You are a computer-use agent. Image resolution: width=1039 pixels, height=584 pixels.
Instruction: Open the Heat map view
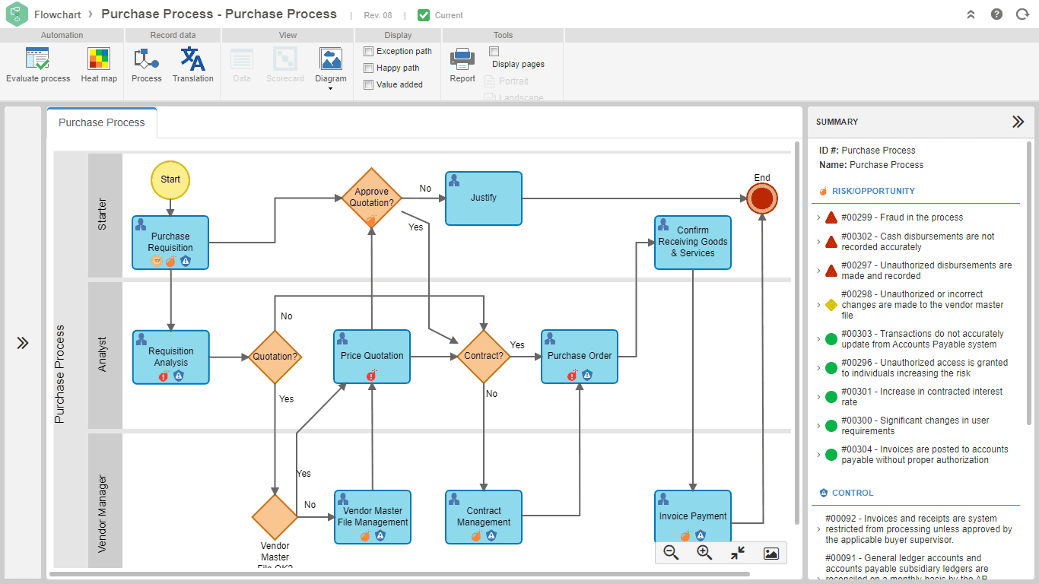pyautogui.click(x=99, y=65)
